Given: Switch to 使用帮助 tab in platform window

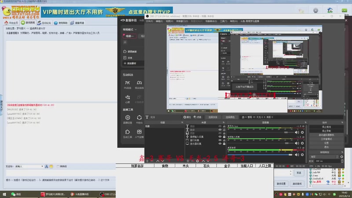Looking at the screenshot, I should 61,23.
